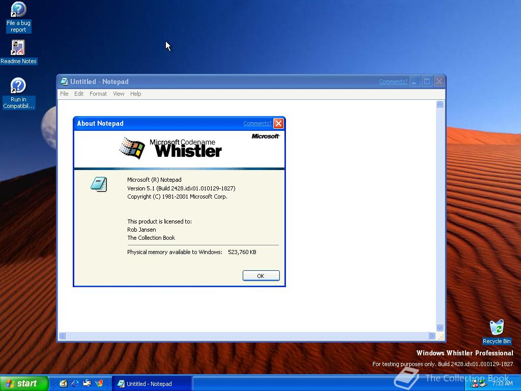
Task: Click the Rob Jansen licensee name
Action: tap(141, 230)
